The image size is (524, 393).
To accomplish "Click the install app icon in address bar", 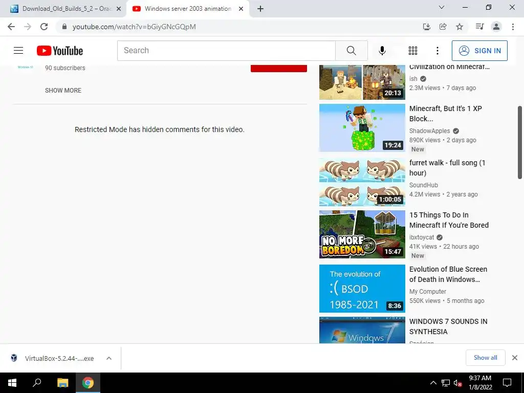I will [x=426, y=27].
